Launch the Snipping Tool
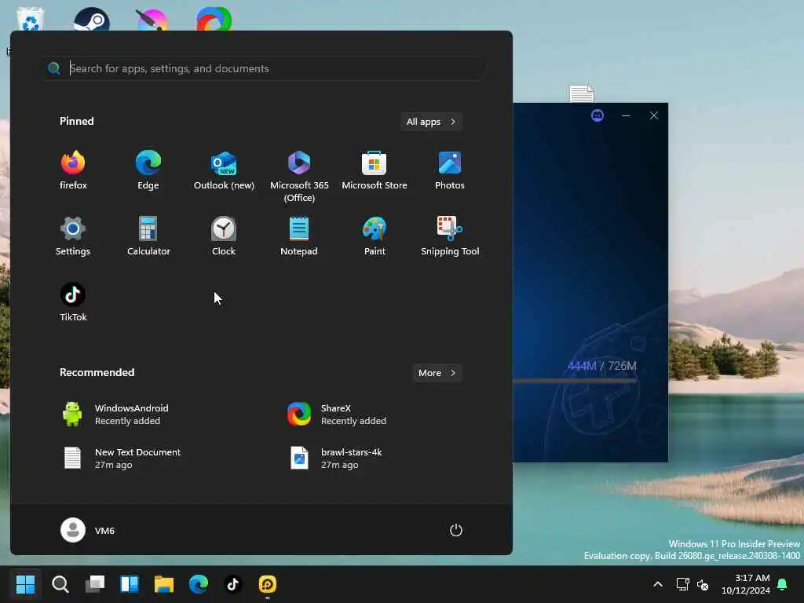Viewport: 804px width, 603px height. [450, 236]
